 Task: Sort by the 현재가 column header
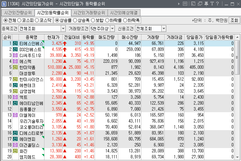coord(53,37)
